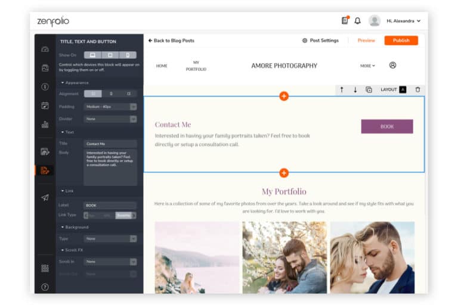Viewport: 458px width, 305px height.
Task: Click the Body text area
Action: [110, 167]
